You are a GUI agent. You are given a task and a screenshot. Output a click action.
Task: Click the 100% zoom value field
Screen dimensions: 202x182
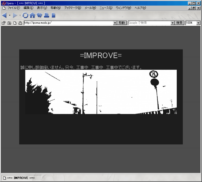[x=191, y=23]
